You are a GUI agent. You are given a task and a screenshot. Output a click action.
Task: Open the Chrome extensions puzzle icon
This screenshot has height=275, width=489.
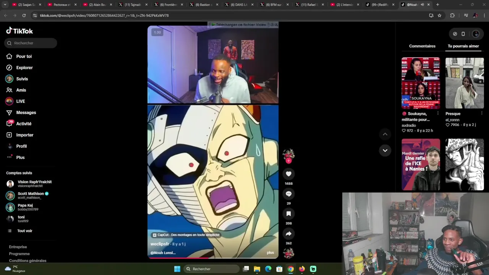452,15
